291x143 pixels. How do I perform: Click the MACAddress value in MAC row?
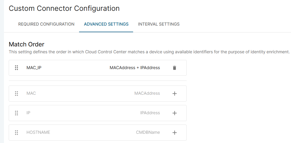pyautogui.click(x=147, y=93)
